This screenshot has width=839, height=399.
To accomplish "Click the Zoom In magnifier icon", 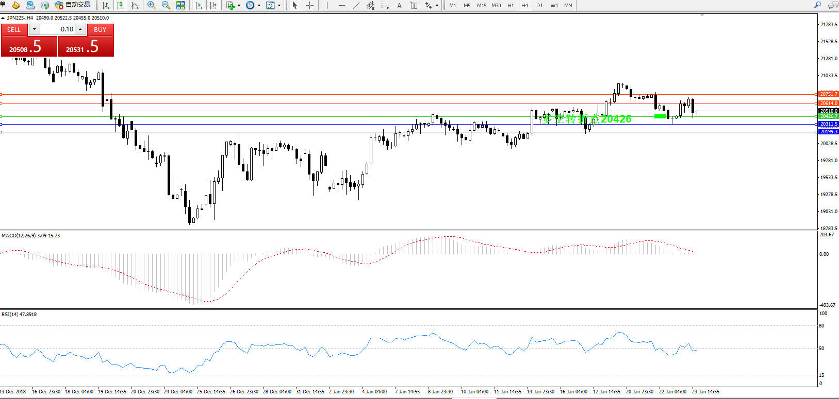I will coord(152,5).
